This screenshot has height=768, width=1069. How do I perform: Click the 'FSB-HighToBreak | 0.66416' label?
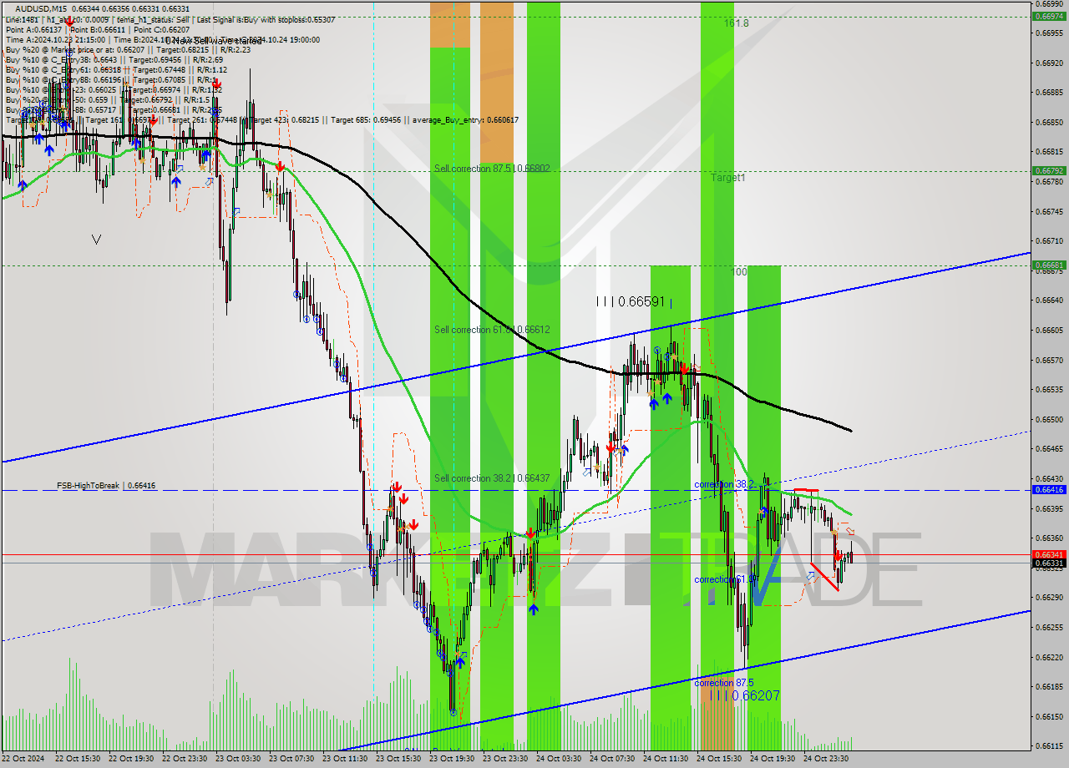point(106,485)
